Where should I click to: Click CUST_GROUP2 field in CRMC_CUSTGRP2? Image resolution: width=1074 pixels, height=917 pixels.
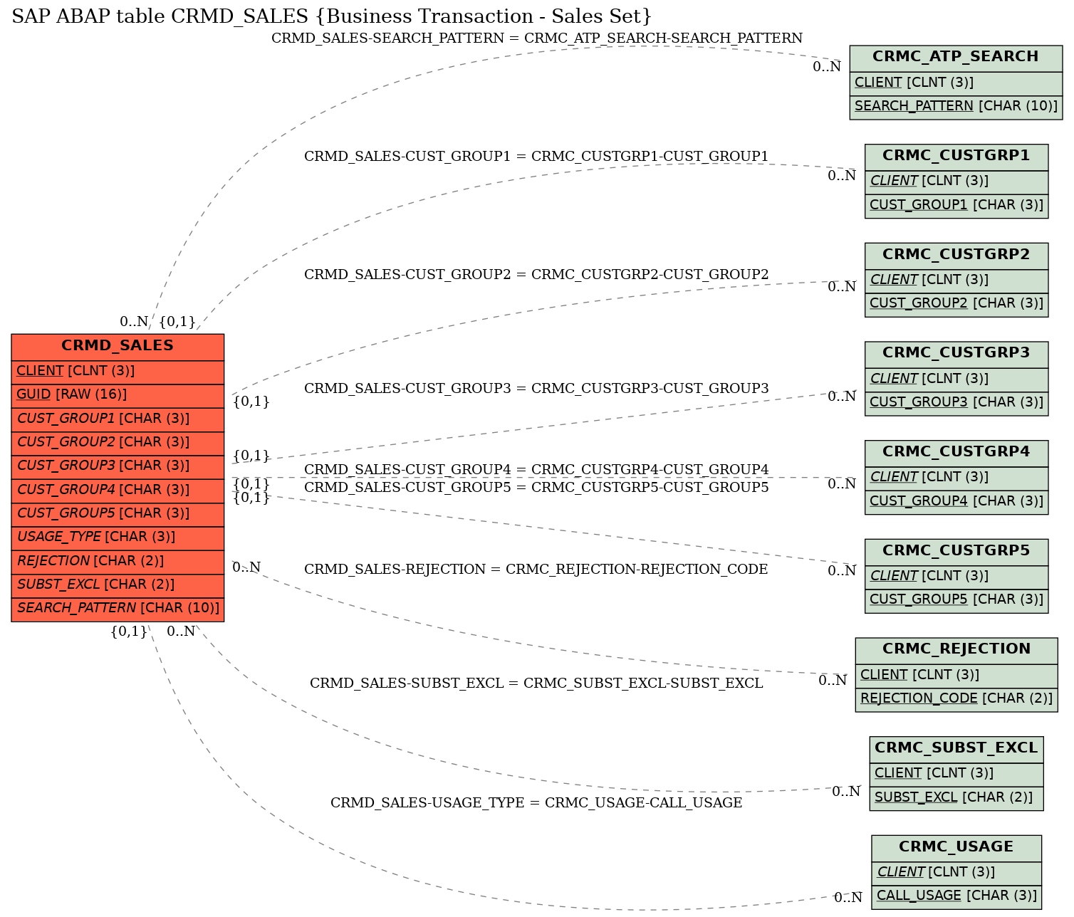pyautogui.click(x=956, y=304)
